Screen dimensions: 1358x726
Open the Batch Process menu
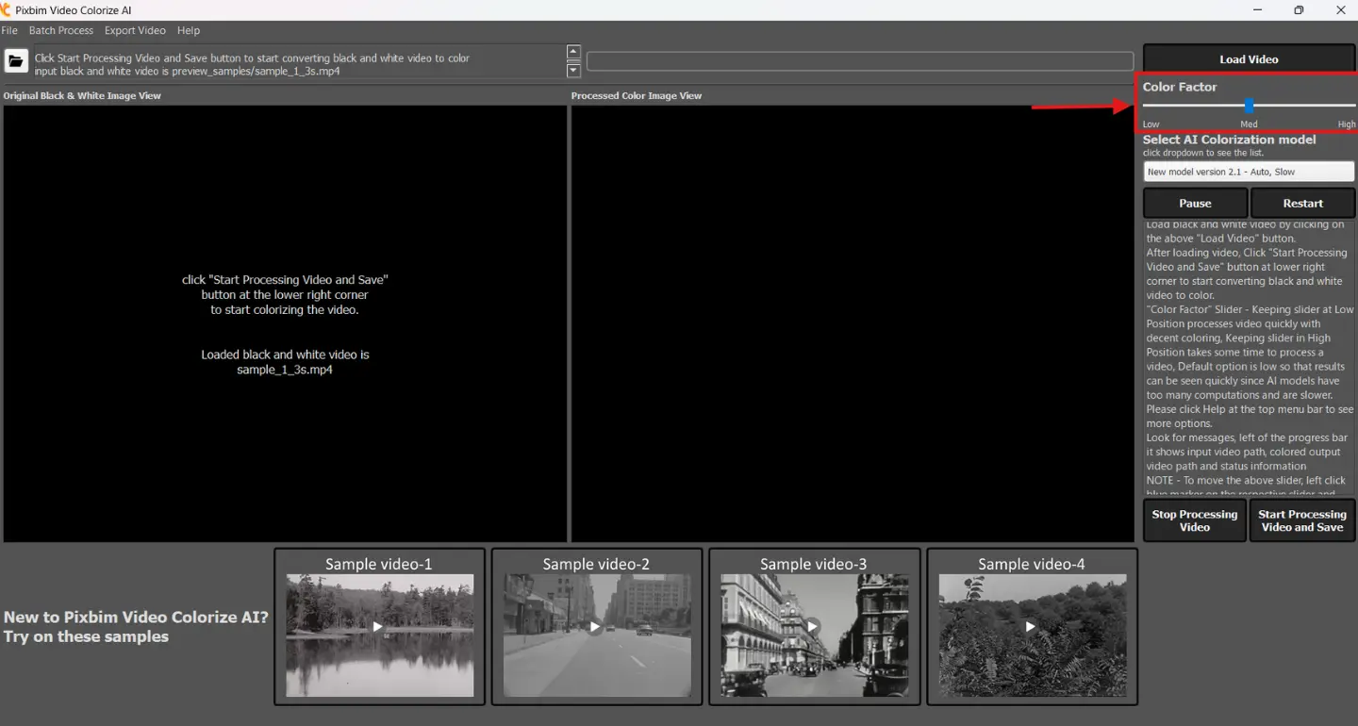pyautogui.click(x=61, y=30)
